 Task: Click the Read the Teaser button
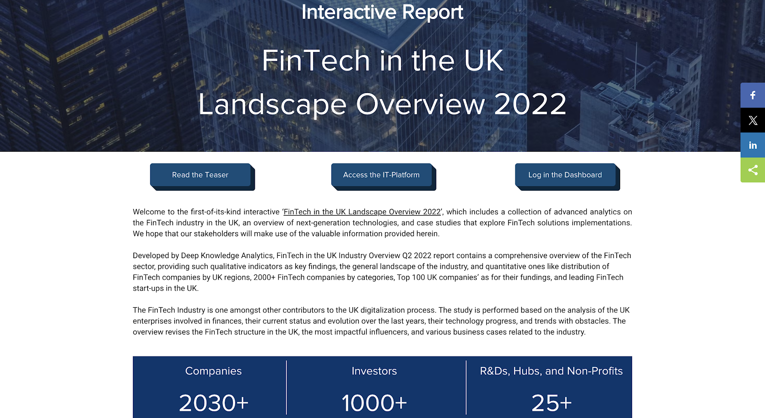[200, 175]
